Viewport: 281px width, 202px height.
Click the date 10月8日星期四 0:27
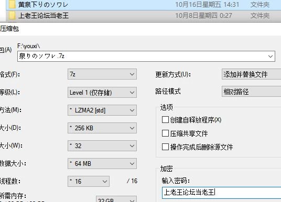[203, 16]
